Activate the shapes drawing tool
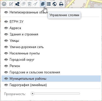This screenshot has width=102, height=101. (17, 4)
